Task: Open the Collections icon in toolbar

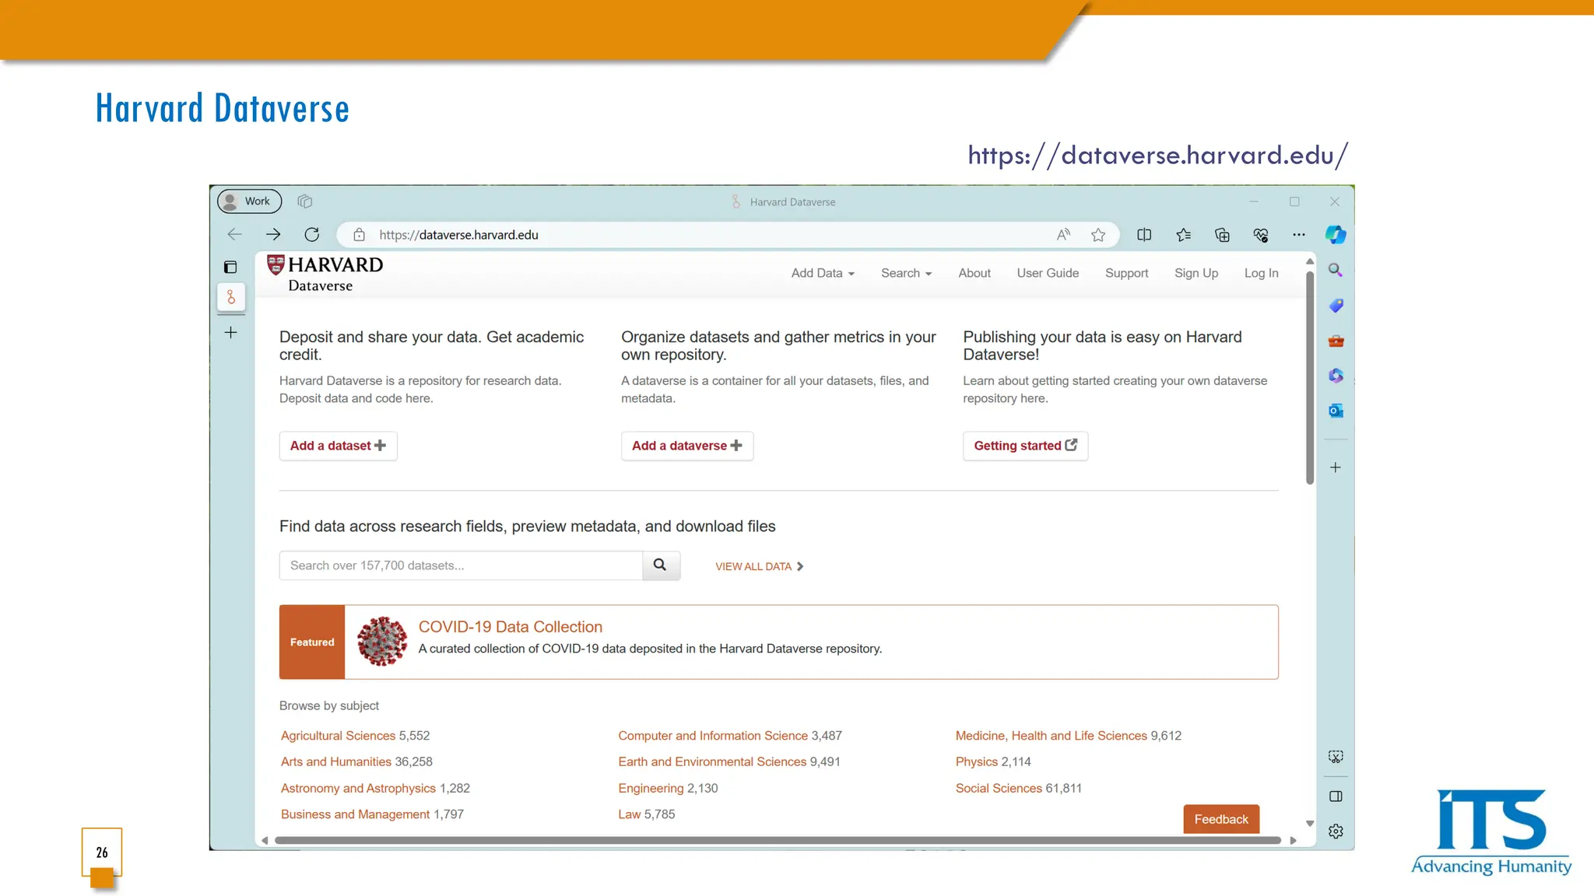Action: click(x=1222, y=235)
